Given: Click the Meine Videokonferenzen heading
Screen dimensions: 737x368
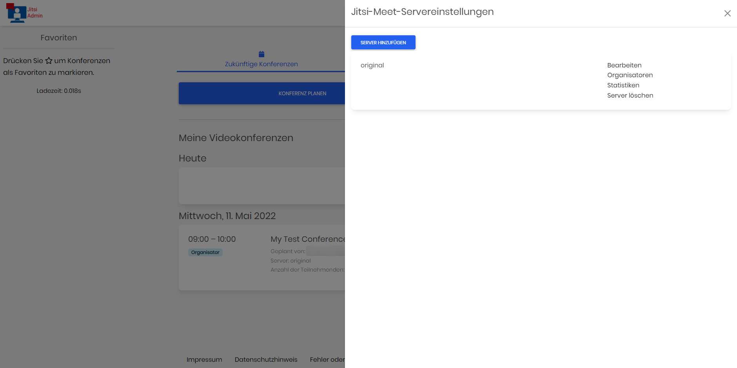Looking at the screenshot, I should [x=236, y=138].
